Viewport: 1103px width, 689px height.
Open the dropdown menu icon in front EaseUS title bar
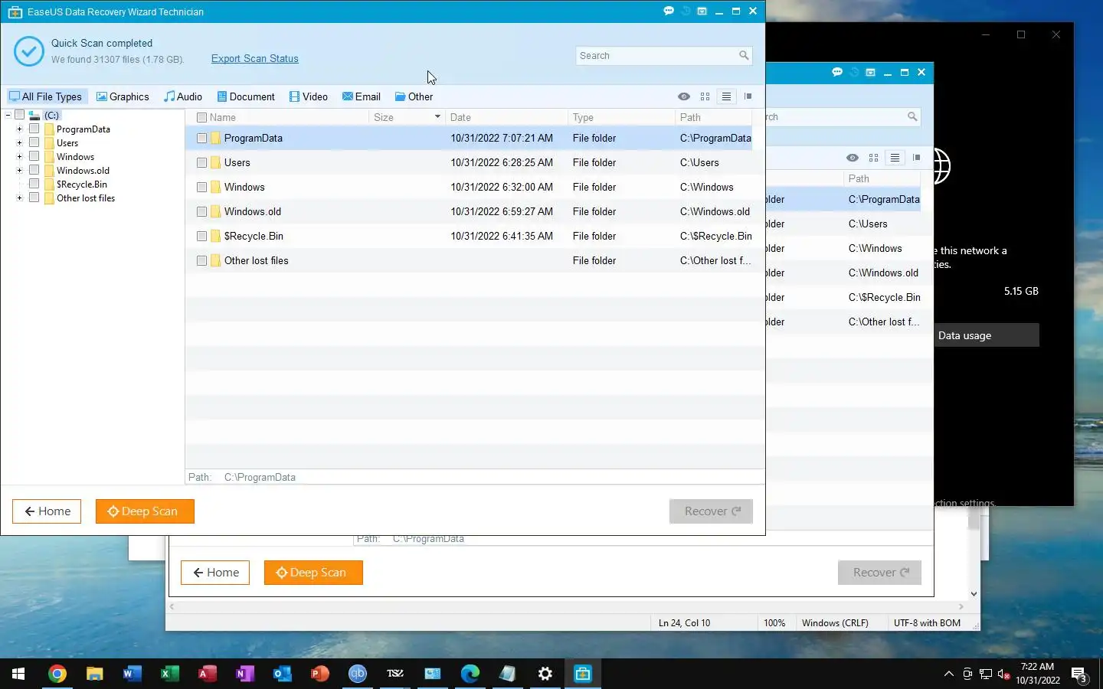(x=702, y=11)
